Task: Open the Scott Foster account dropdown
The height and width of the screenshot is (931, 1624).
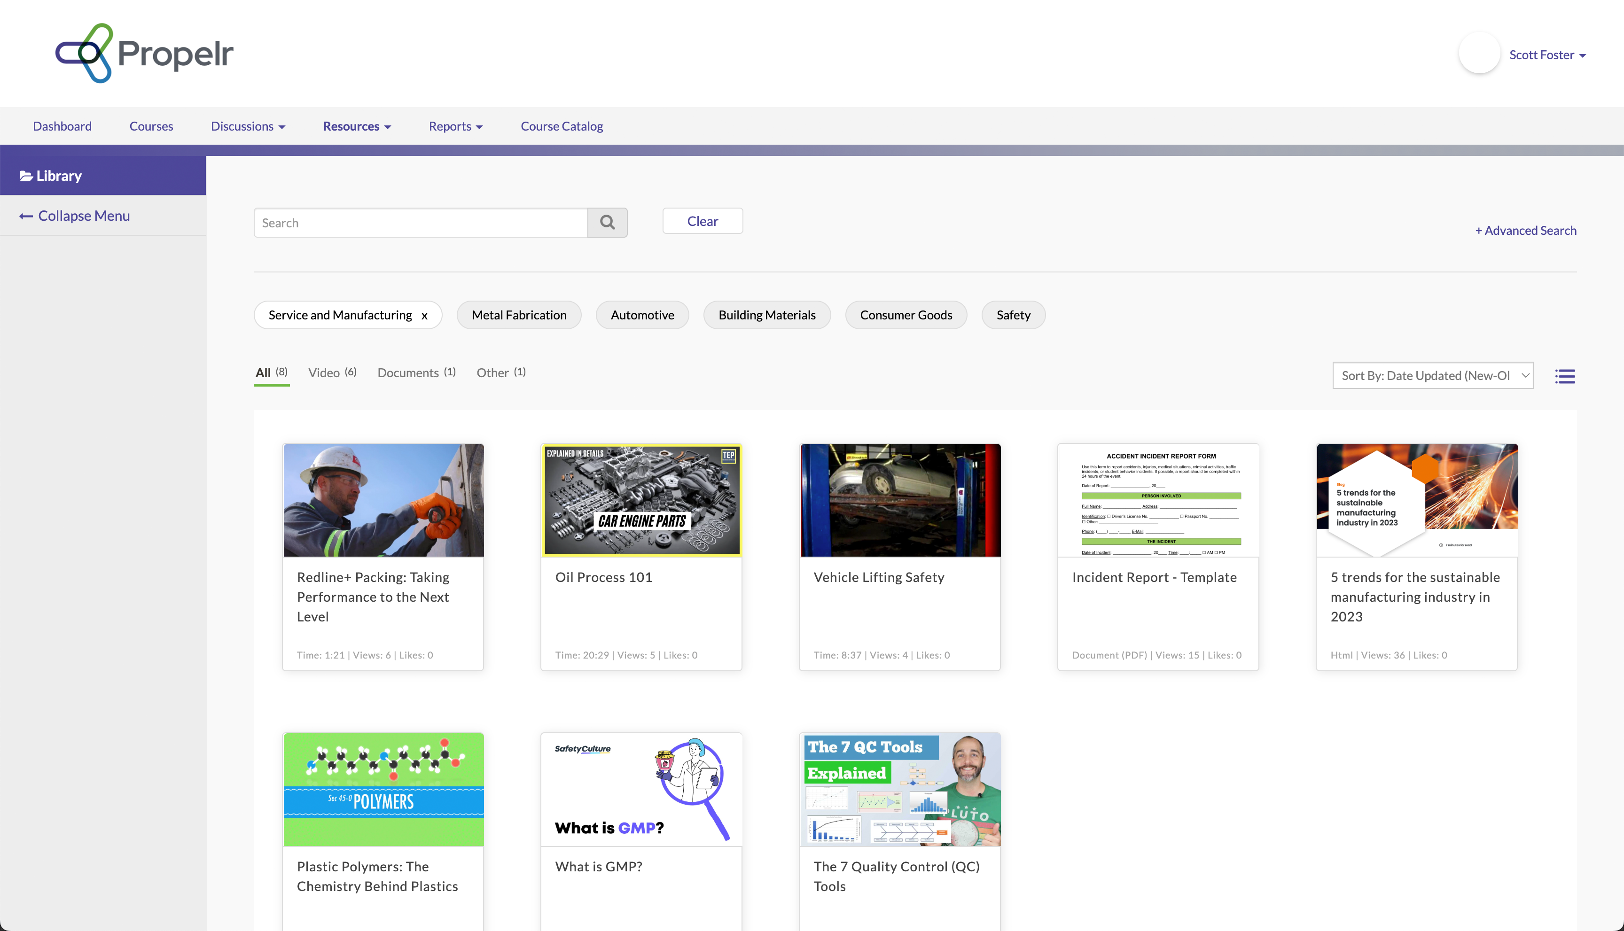Action: [x=1546, y=55]
